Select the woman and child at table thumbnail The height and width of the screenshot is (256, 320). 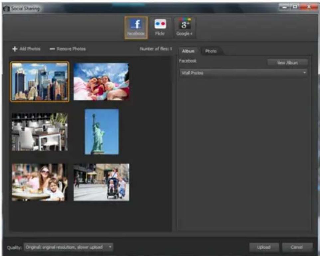(39, 182)
